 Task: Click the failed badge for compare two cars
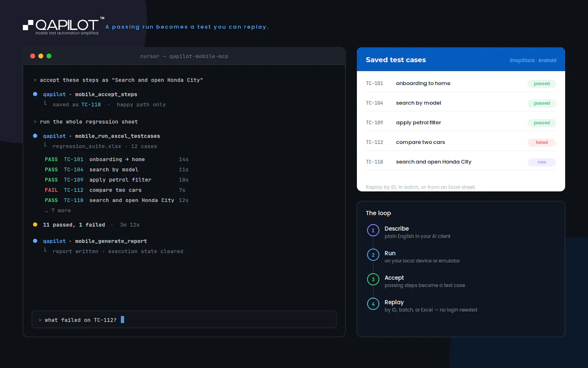pyautogui.click(x=542, y=142)
